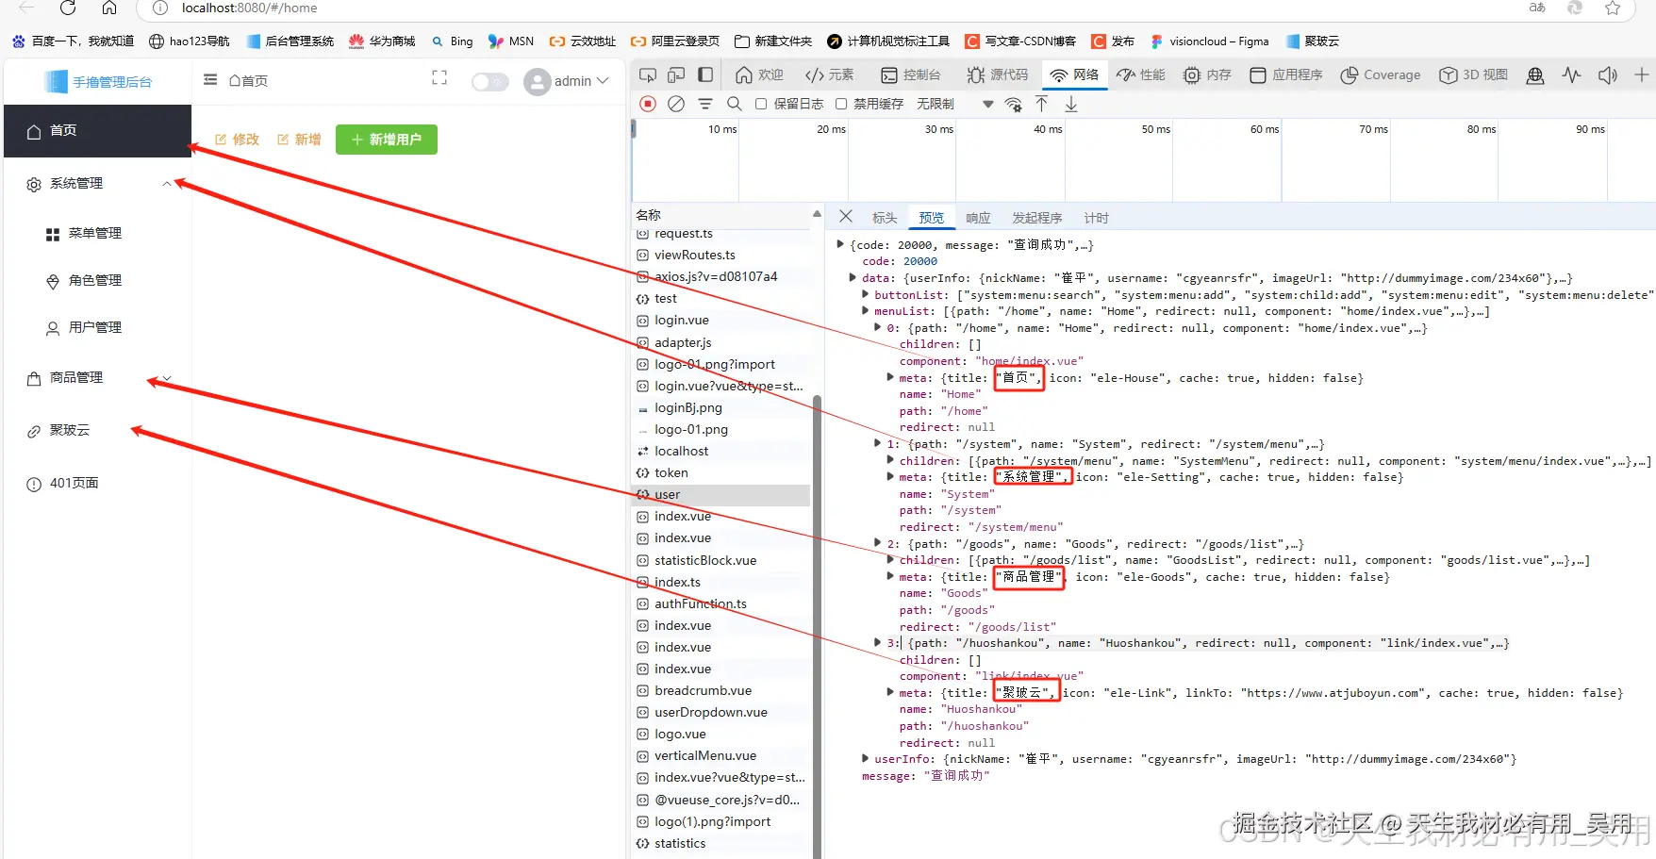The height and width of the screenshot is (859, 1656).
Task: Expand the 商品管理 sidebar submenu
Action: tap(166, 378)
